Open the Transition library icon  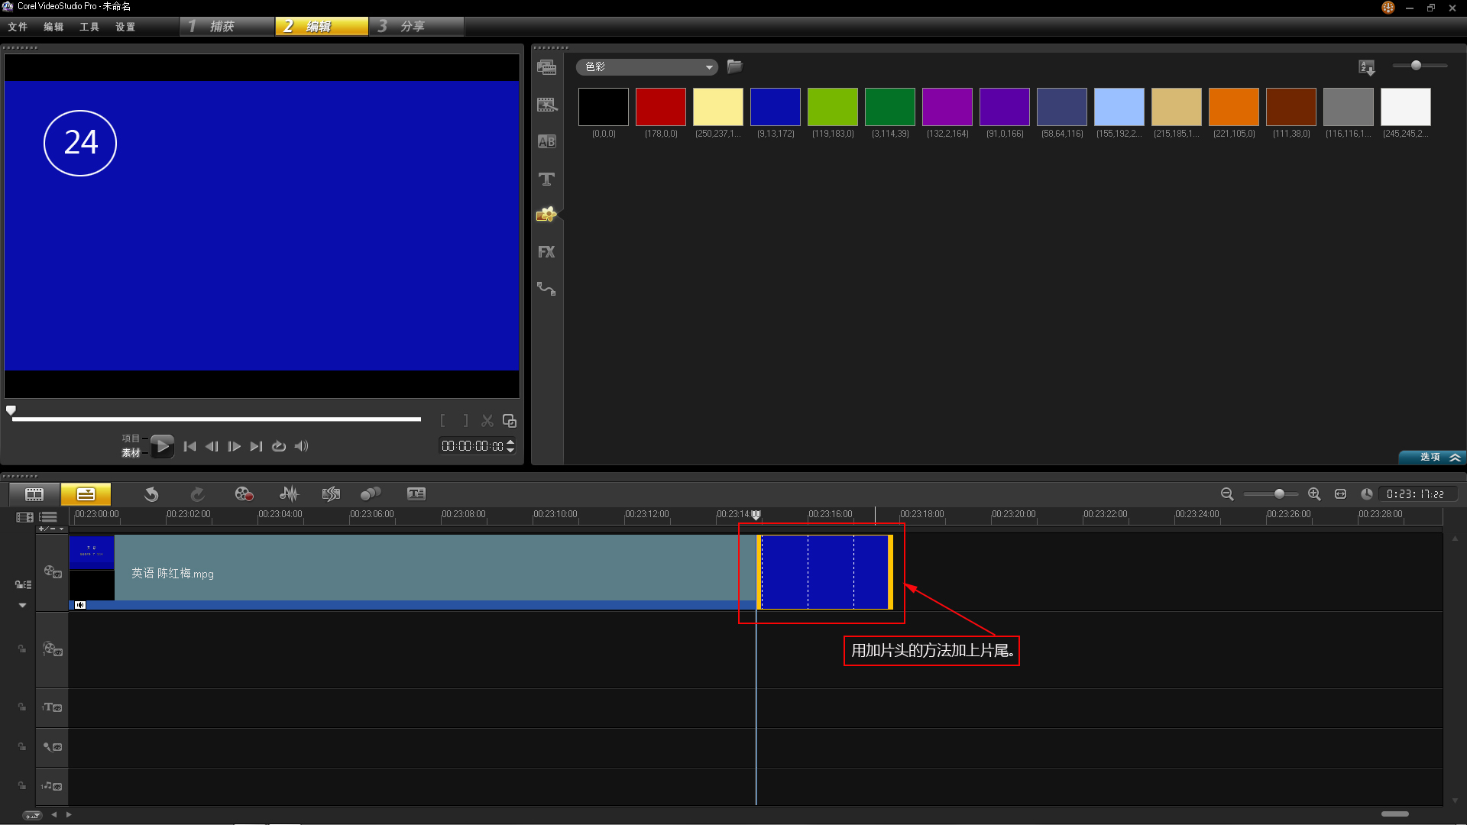click(x=546, y=142)
